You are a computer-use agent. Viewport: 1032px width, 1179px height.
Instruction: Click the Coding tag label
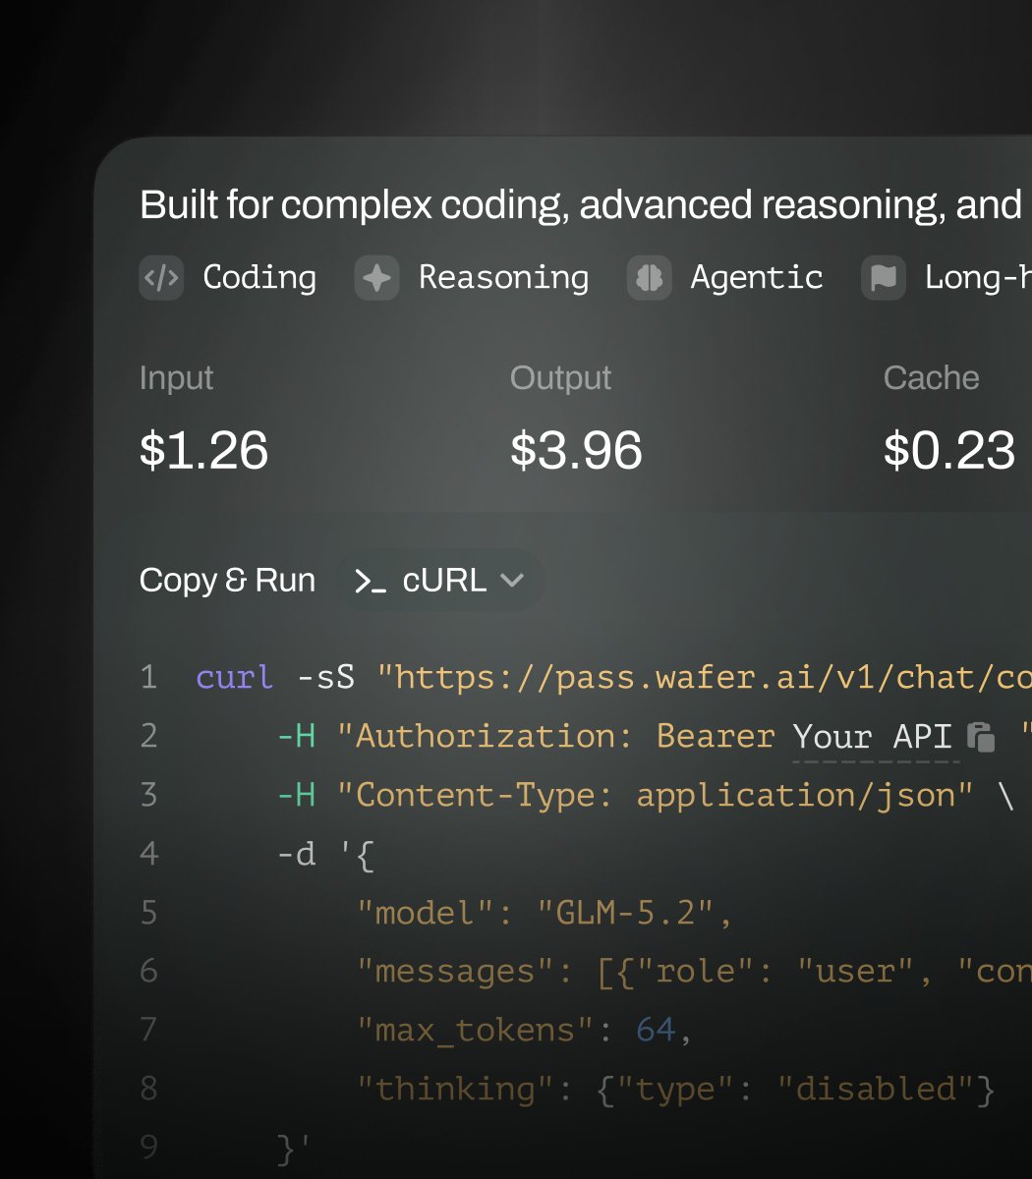point(259,278)
